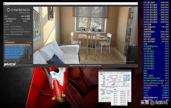Close the CPU-Z window
Viewport: 171px width, 108px height.
click(x=129, y=71)
